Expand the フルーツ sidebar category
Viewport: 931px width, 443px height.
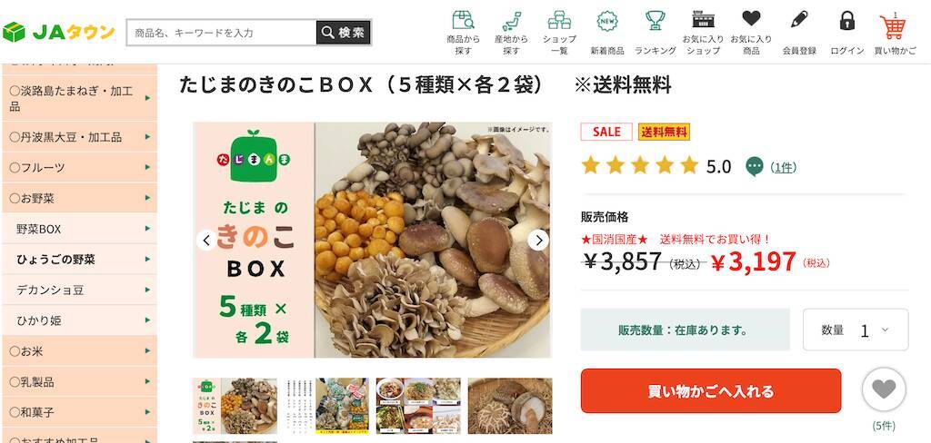click(80, 167)
